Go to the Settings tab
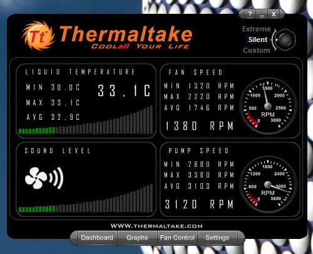This screenshot has width=313, height=254. (217, 238)
